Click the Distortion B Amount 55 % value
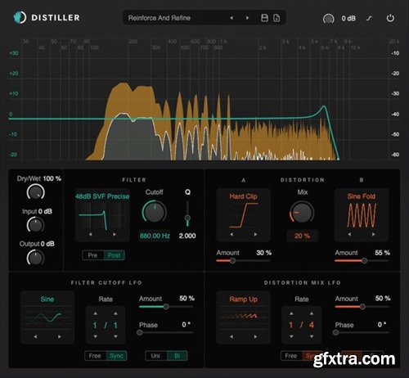The width and height of the screenshot is (409, 378). coord(382,253)
